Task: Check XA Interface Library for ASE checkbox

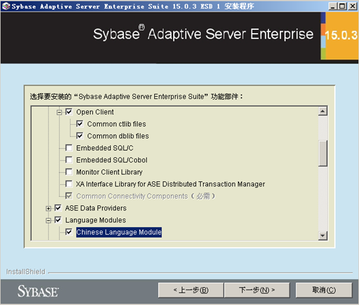Action: (x=69, y=184)
